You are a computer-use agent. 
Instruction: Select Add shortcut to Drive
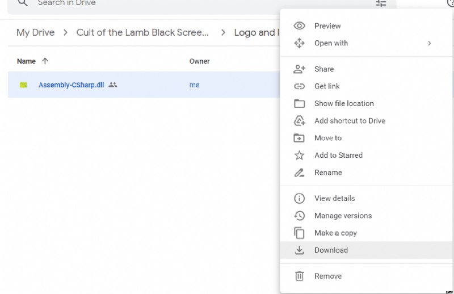350,121
